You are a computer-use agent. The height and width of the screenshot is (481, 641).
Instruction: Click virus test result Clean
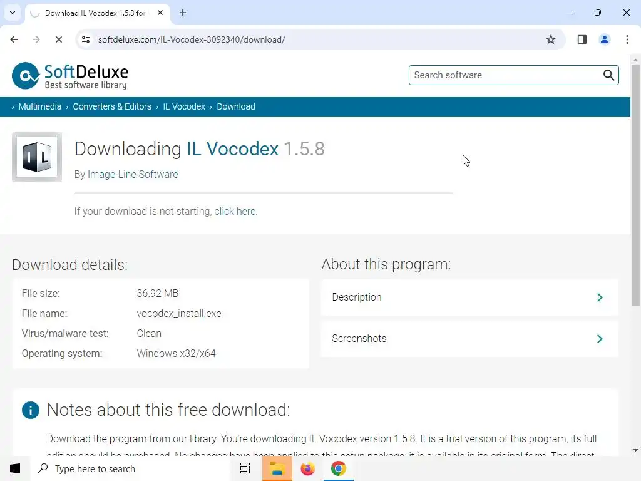tap(149, 333)
